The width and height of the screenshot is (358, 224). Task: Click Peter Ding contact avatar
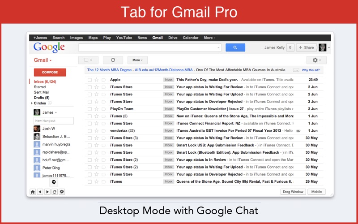tap(37, 168)
